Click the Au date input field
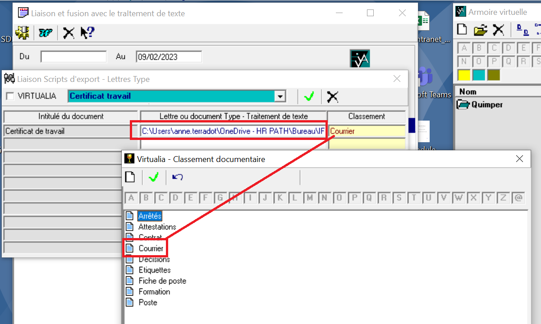 tap(169, 57)
